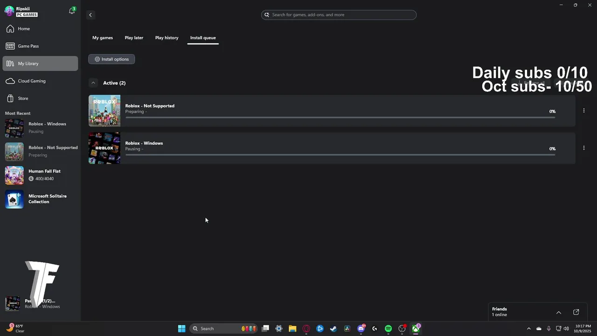Screen dimensions: 597x336
Task: Open the Home page in the sidebar
Action: 40,29
